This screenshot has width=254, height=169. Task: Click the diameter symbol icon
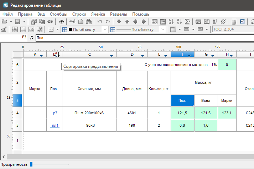223,21
